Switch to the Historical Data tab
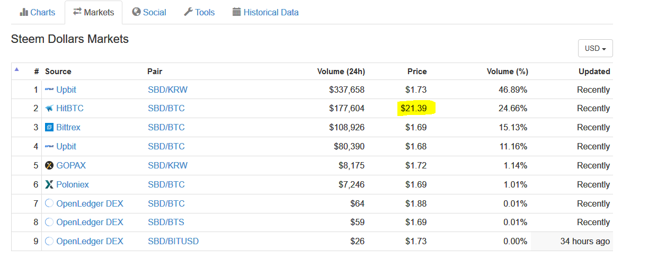This screenshot has height=267, width=657. pyautogui.click(x=265, y=12)
